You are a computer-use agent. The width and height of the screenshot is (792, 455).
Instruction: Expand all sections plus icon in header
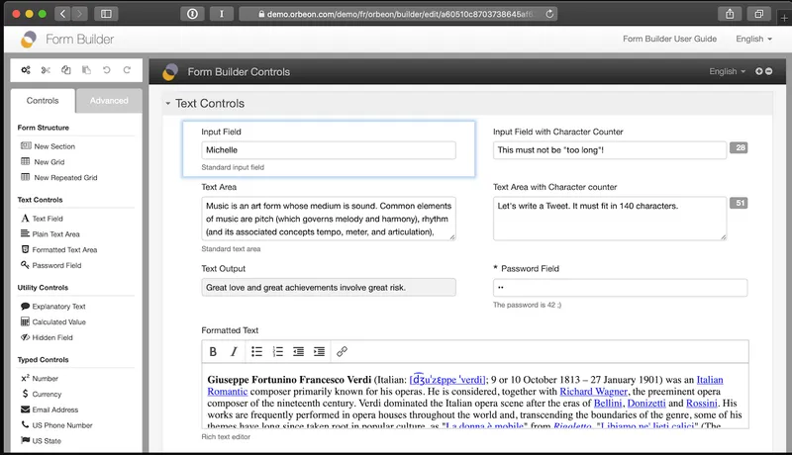tap(758, 71)
